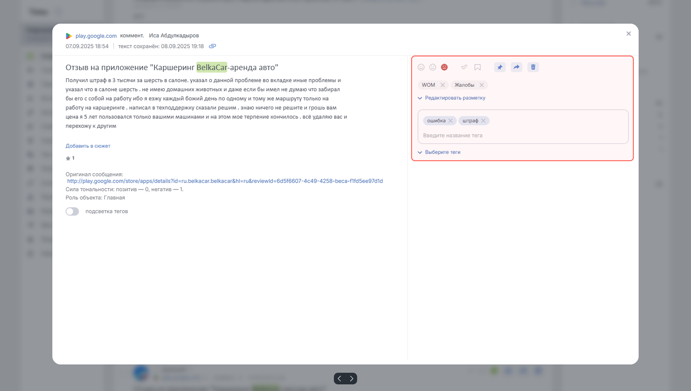Click Роль объекта: Главная text
The image size is (691, 391).
pos(95,198)
